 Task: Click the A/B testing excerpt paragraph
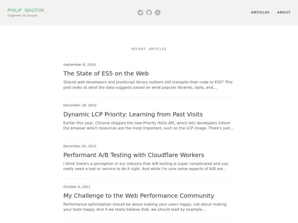(x=146, y=166)
